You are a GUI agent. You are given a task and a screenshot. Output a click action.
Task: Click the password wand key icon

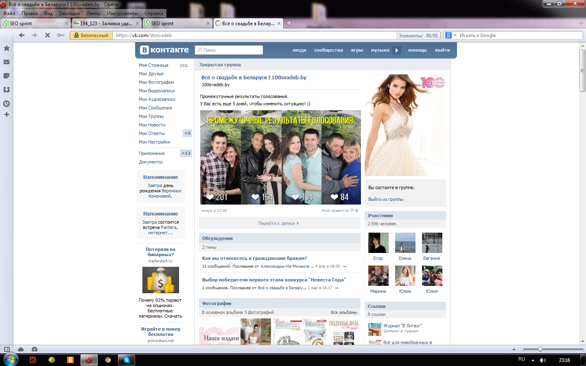pyautogui.click(x=61, y=35)
